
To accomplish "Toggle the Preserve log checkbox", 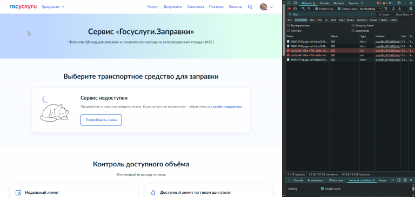I will [317, 9].
